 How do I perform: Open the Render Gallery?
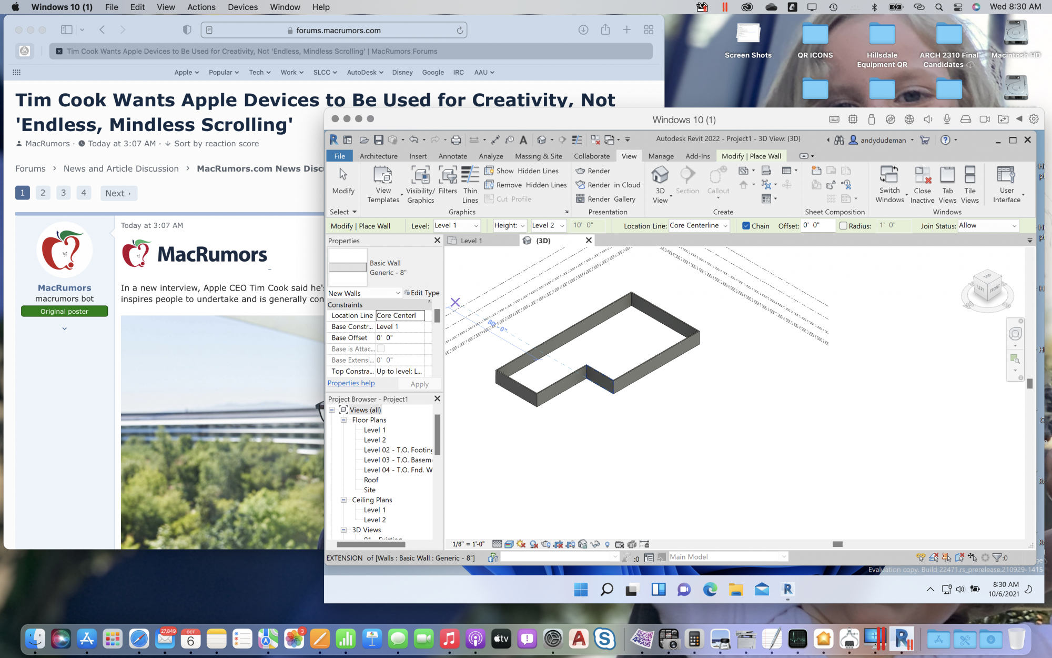[606, 199]
